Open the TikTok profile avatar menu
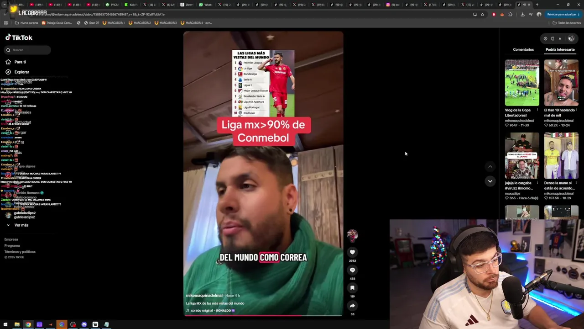 point(571,38)
